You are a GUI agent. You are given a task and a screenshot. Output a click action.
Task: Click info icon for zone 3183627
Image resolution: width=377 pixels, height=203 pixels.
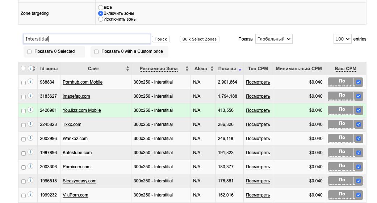[x=31, y=96]
